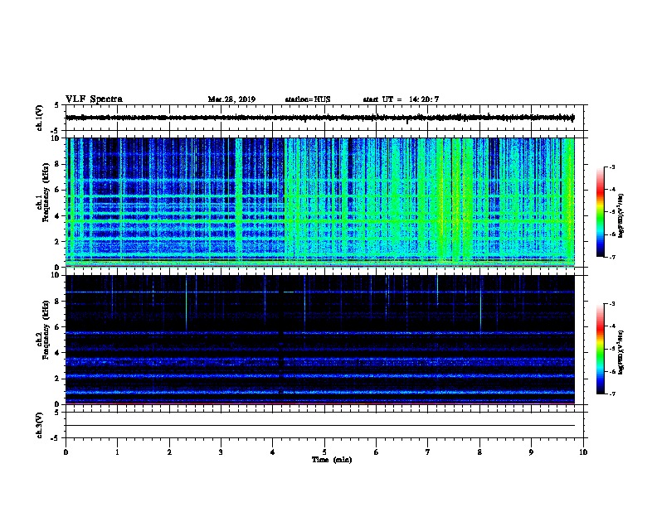Click the '5' voltage tick beside ch.1(V)

(x=57, y=105)
